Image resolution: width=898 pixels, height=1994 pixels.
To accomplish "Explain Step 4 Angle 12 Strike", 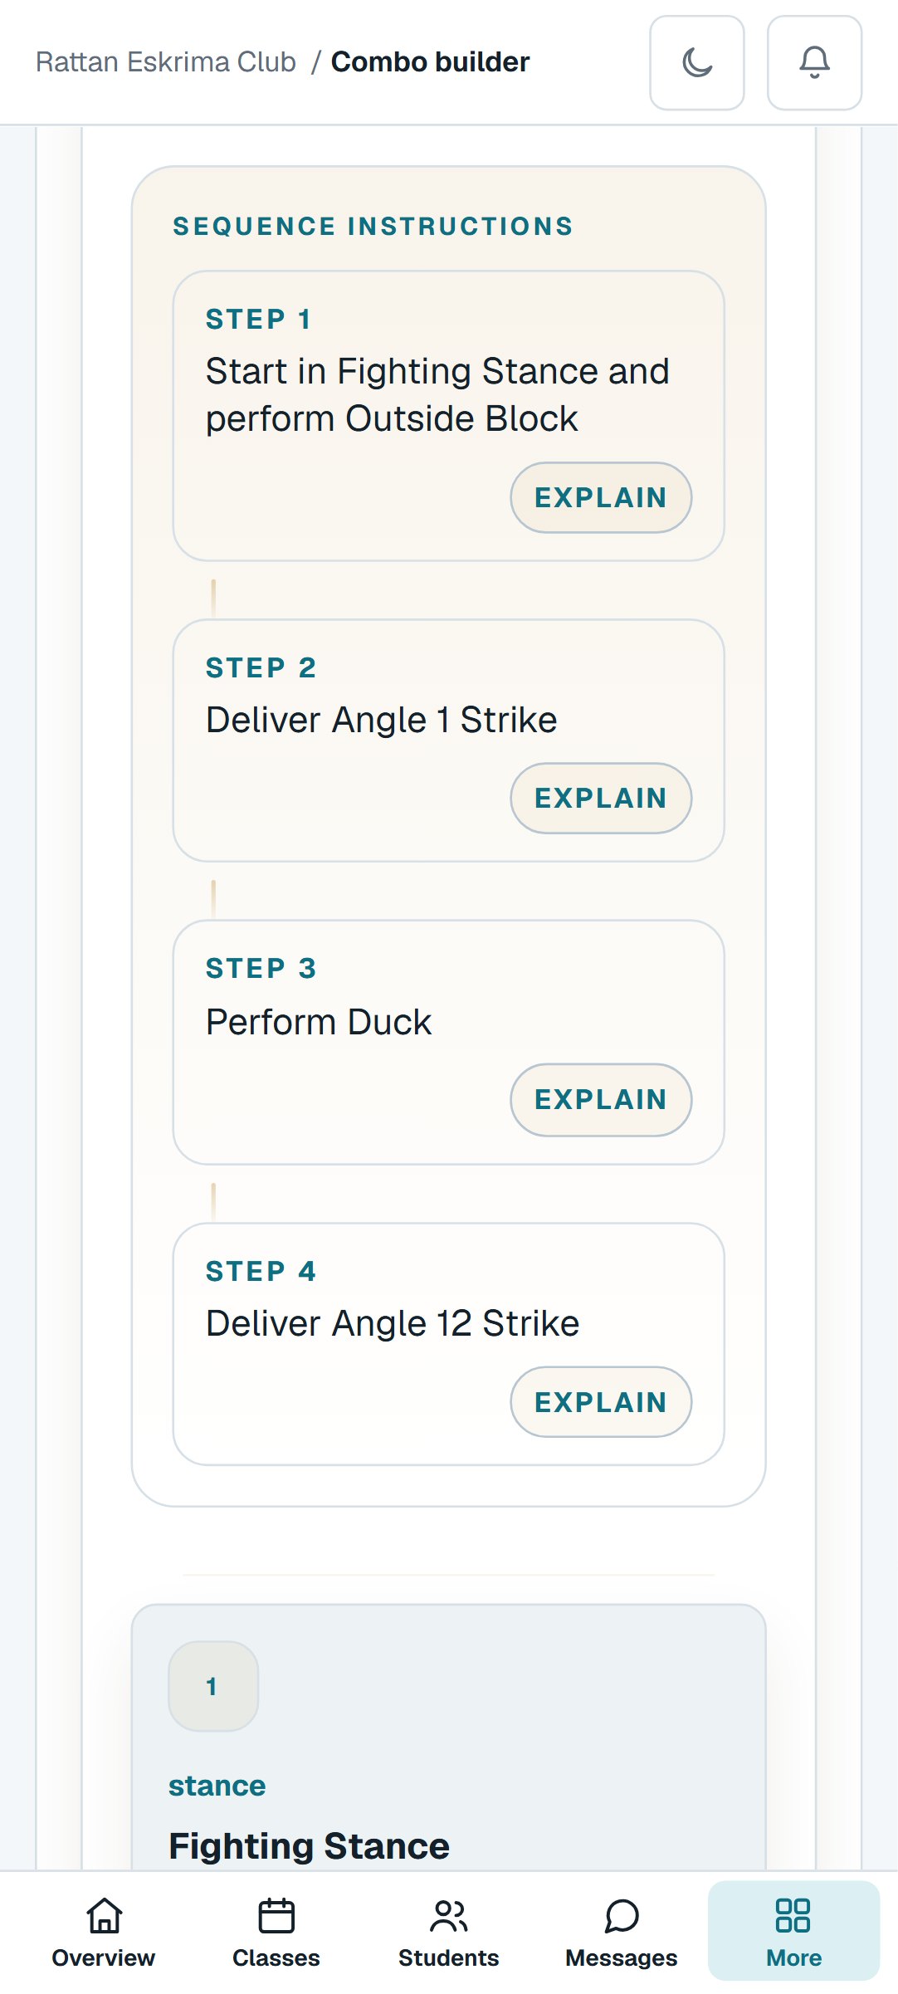I will [x=601, y=1402].
